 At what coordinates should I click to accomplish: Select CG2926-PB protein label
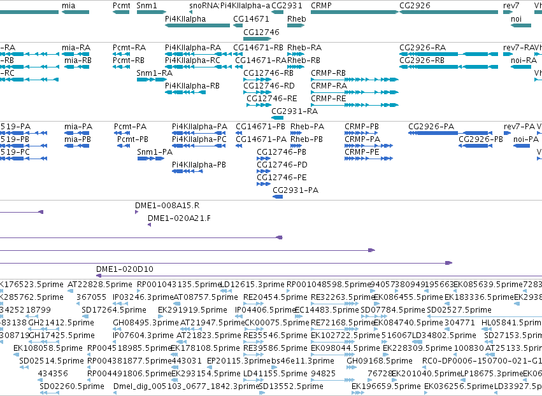pos(481,139)
